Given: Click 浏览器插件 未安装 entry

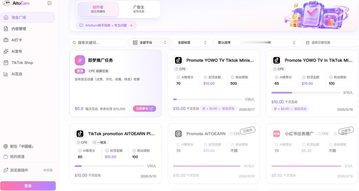Looking at the screenshot, I should coord(28,170).
